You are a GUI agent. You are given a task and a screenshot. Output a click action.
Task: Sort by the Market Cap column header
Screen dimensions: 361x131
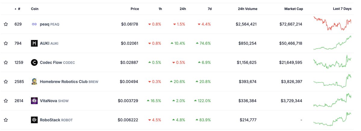pyautogui.click(x=294, y=9)
